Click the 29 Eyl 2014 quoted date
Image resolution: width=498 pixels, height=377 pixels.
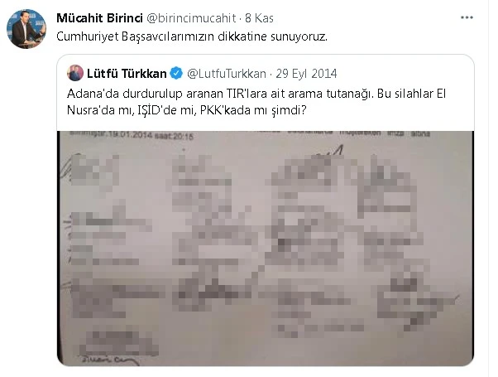[x=306, y=74]
